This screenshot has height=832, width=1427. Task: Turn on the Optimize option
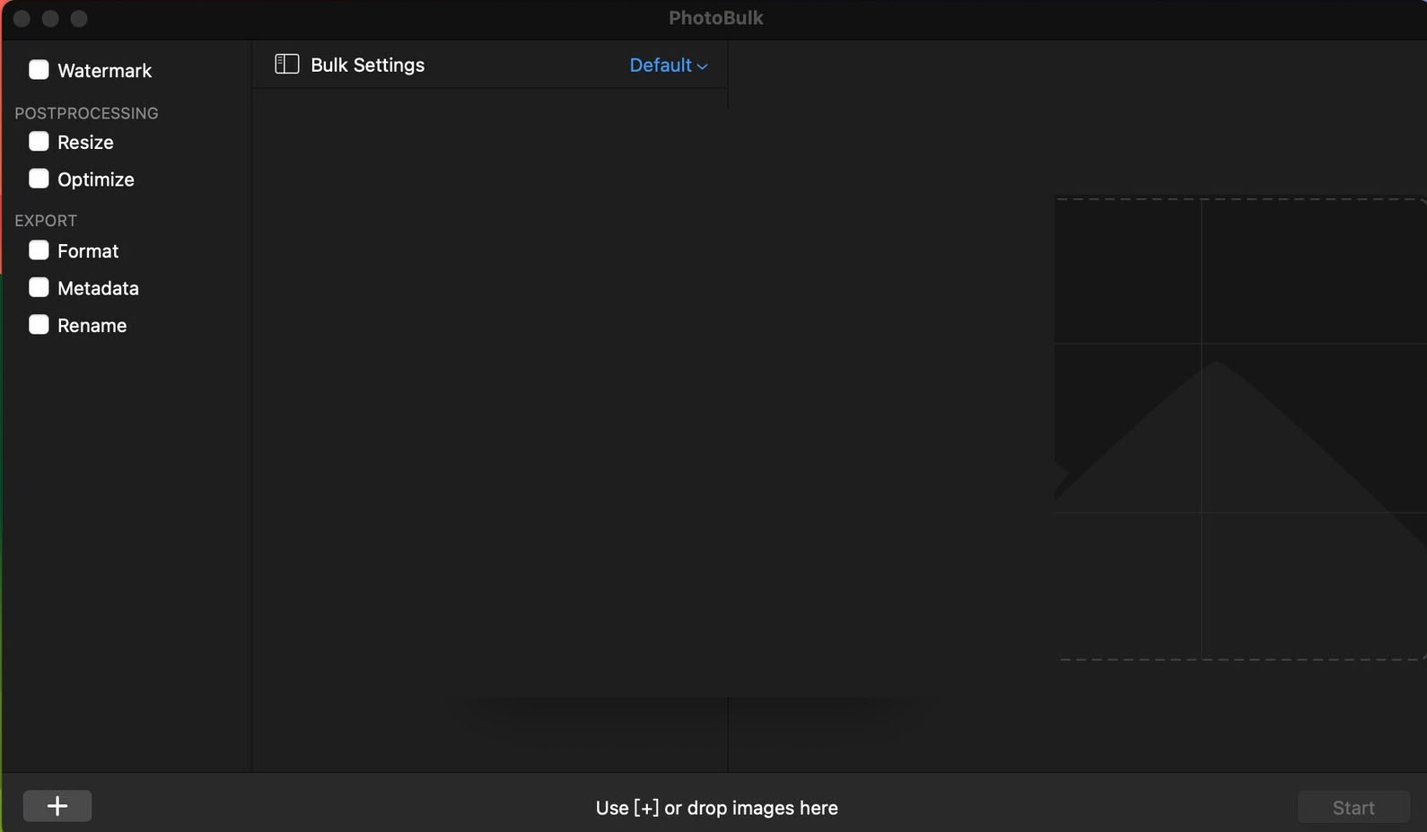[x=39, y=179]
